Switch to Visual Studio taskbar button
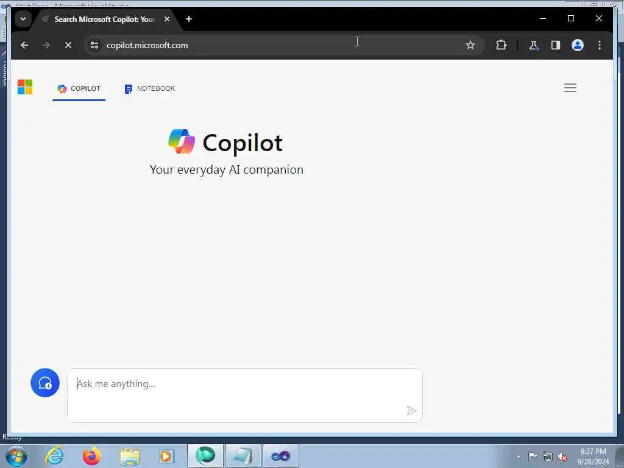 pyautogui.click(x=280, y=456)
